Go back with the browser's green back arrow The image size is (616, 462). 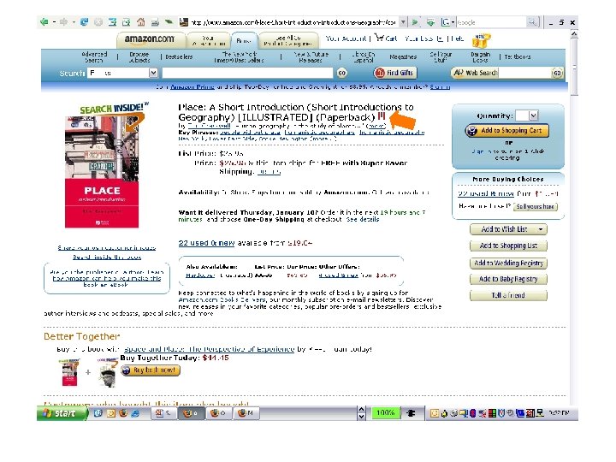44,22
